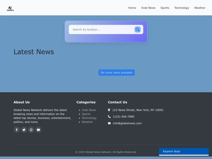Open Technology in the top navigation
The width and height of the screenshot is (212, 159).
[182, 8]
